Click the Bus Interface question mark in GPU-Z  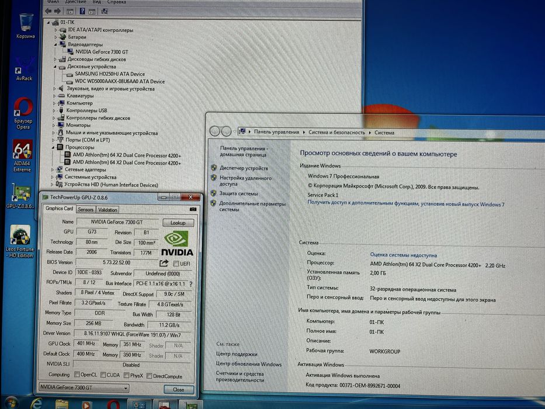(190, 284)
